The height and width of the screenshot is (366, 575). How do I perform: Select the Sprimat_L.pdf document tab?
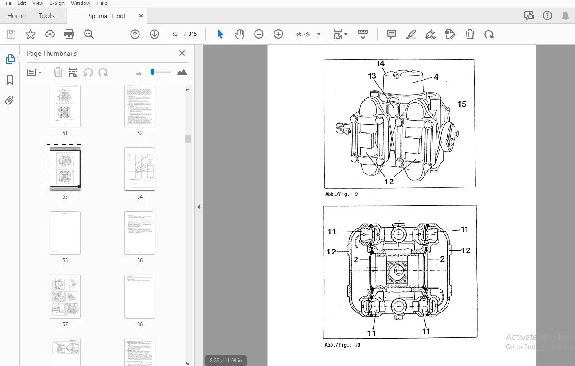pos(107,16)
